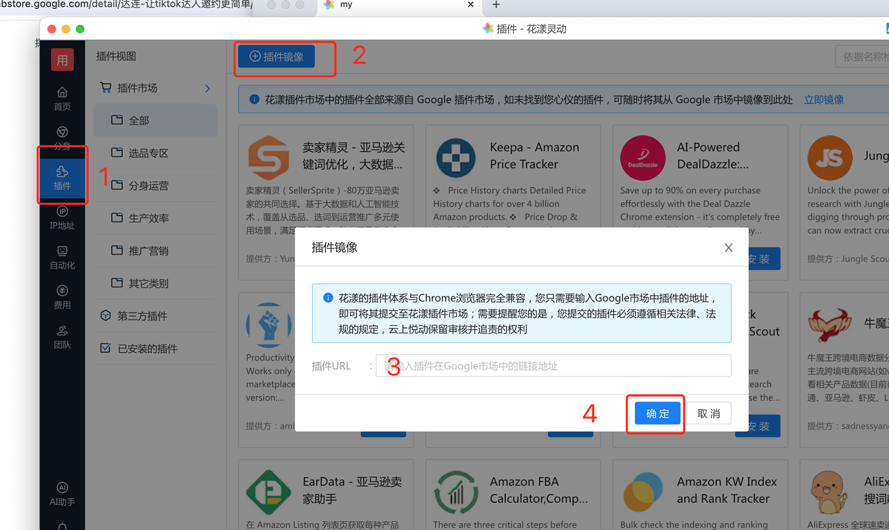Open IP地址 sidebar section
889x530 pixels.
coord(62,217)
